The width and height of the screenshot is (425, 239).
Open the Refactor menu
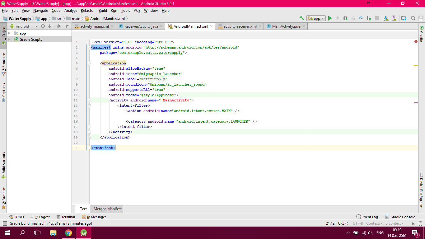click(88, 11)
